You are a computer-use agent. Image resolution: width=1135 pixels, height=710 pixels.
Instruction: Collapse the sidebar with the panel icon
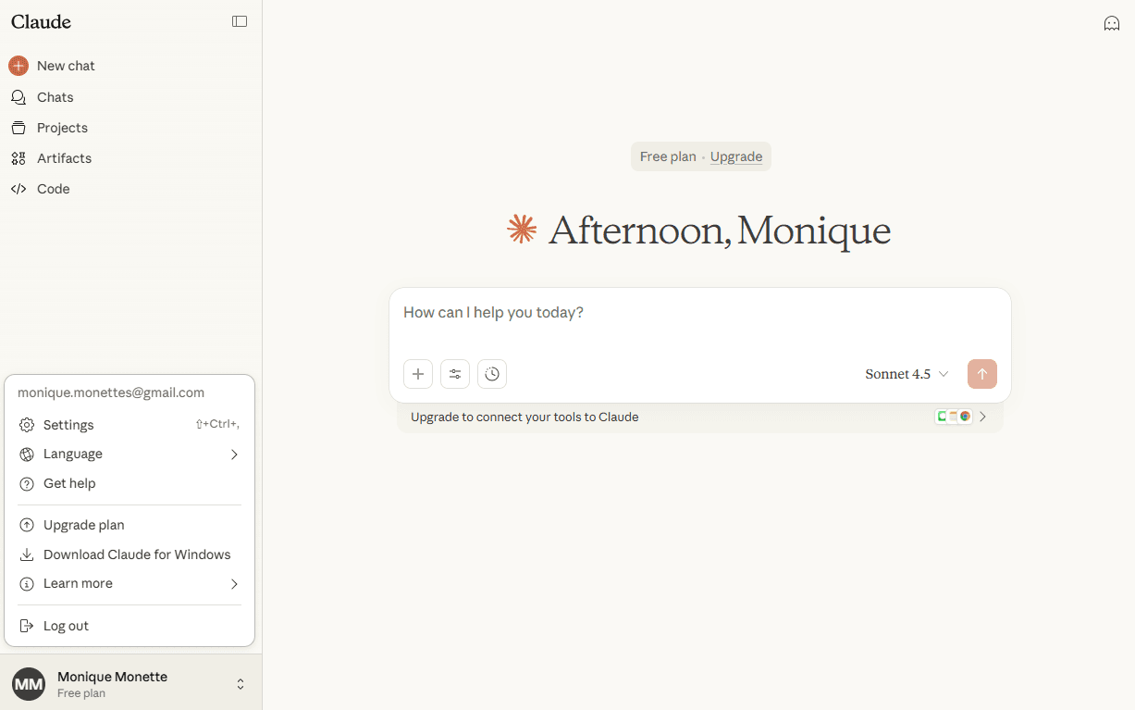coord(240,21)
